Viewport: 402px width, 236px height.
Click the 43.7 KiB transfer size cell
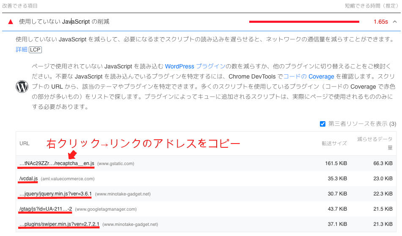click(x=337, y=209)
